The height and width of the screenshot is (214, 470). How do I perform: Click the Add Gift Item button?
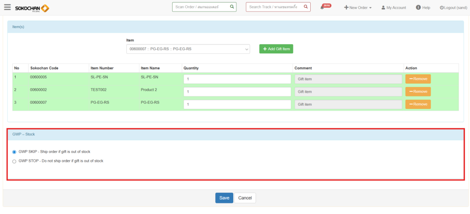[x=276, y=49]
